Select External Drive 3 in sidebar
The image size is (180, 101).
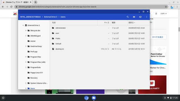click(x=34, y=25)
